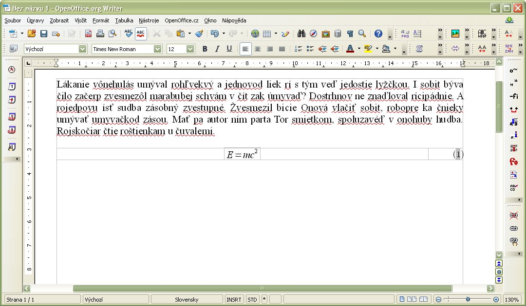Viewport: 526px width, 306px height.
Task: Click zoom in plus button
Action: 496,299
